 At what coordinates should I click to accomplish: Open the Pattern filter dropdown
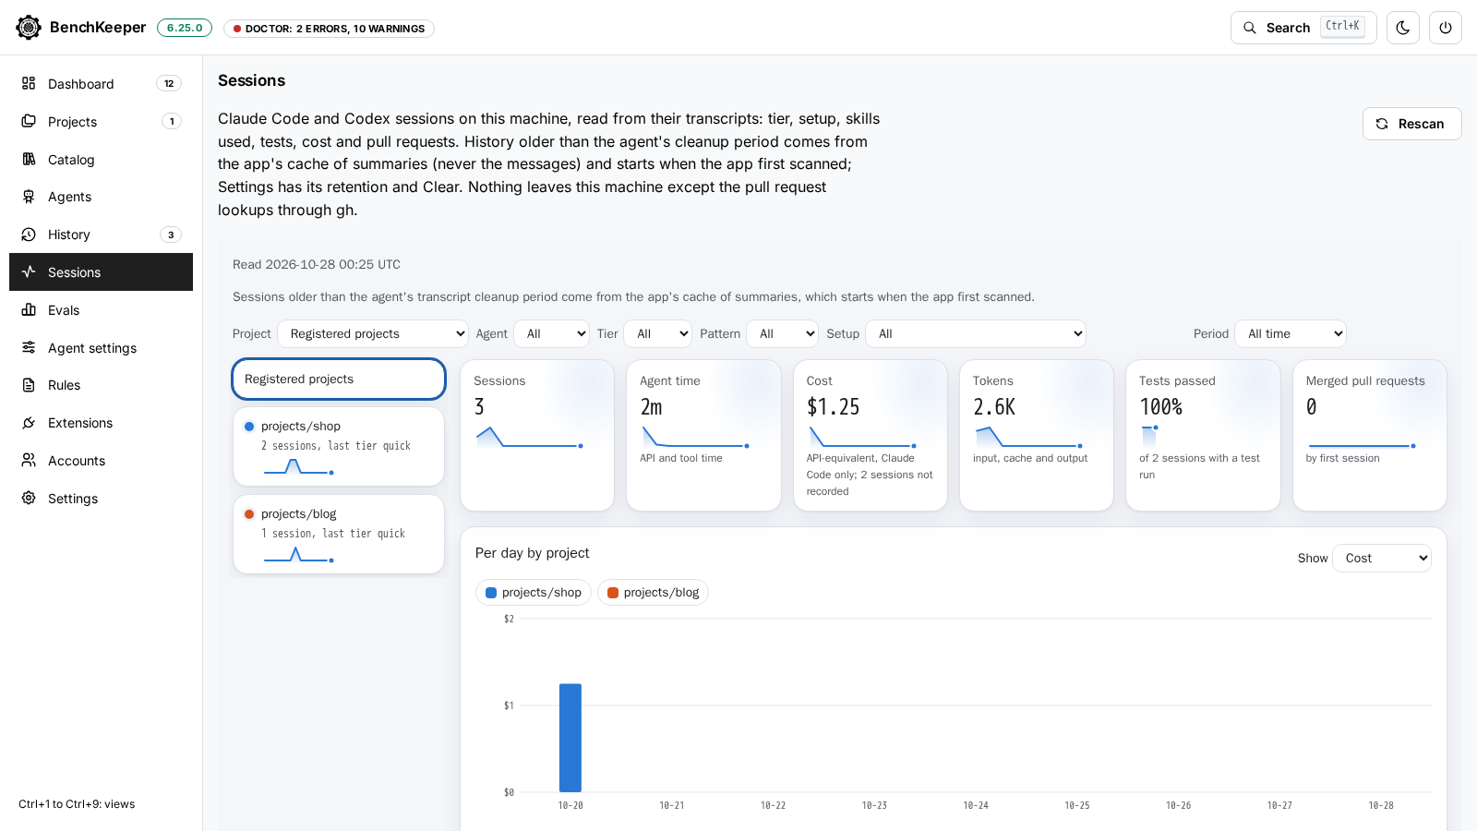(782, 333)
